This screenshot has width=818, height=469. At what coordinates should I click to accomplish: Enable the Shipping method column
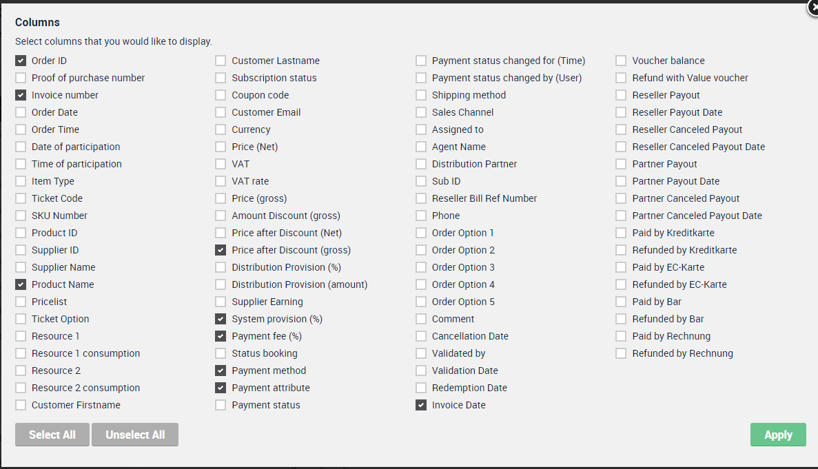[421, 95]
